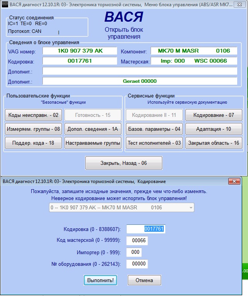
Task: Click the Код мастерской input field
Action: click(x=137, y=241)
